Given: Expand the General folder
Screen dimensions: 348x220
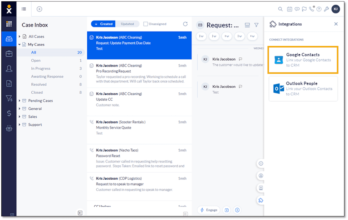Looking at the screenshot, I should 19,109.
